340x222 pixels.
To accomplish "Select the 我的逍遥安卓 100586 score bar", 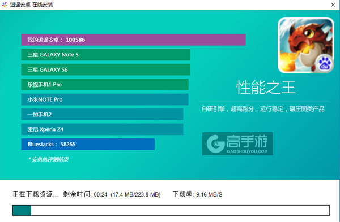I will [x=133, y=40].
